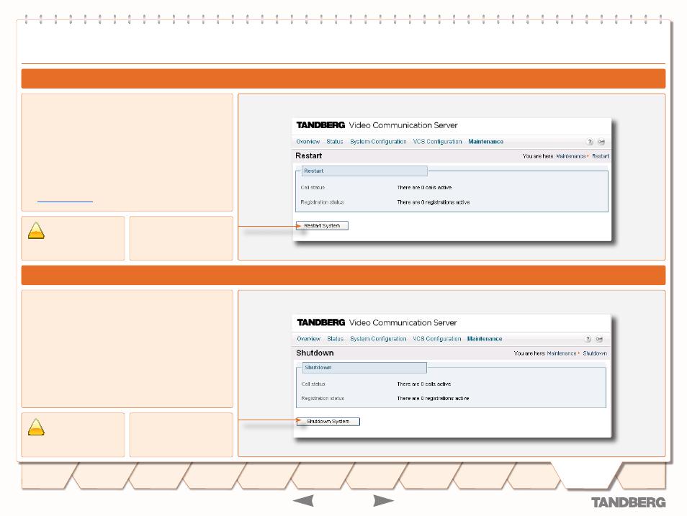Click the TANDBERG logo on the Shutdown page header
Viewport: 687px width, 516px height.
click(321, 322)
